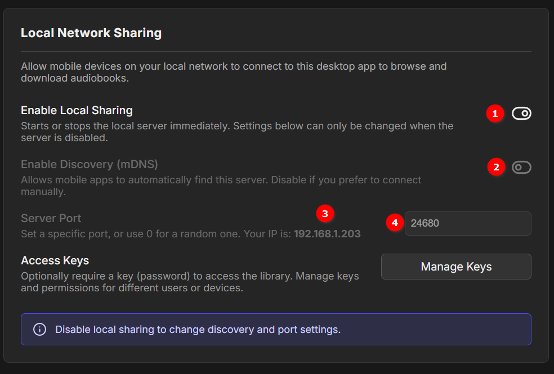Click the info icon in the notice banner
Viewport: 554px width, 374px height.
39,330
